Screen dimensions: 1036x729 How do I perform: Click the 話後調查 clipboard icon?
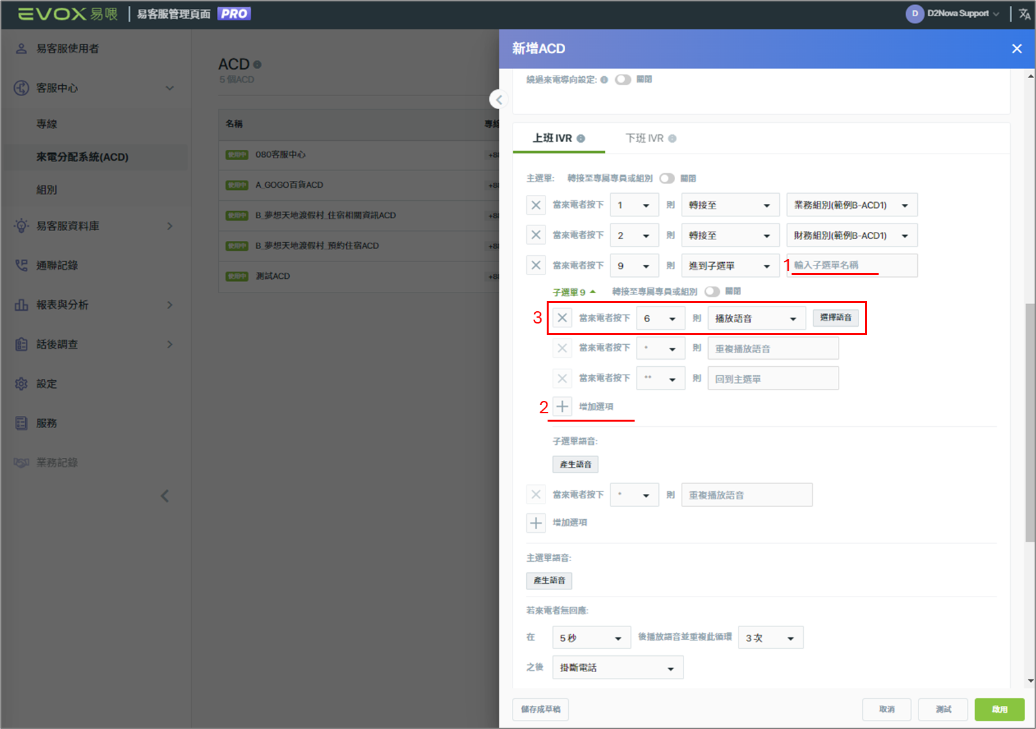pos(21,344)
